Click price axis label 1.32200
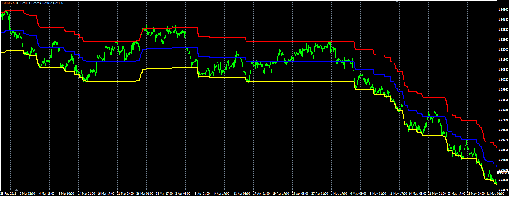Screen dimensions: 509x197 point(503,50)
